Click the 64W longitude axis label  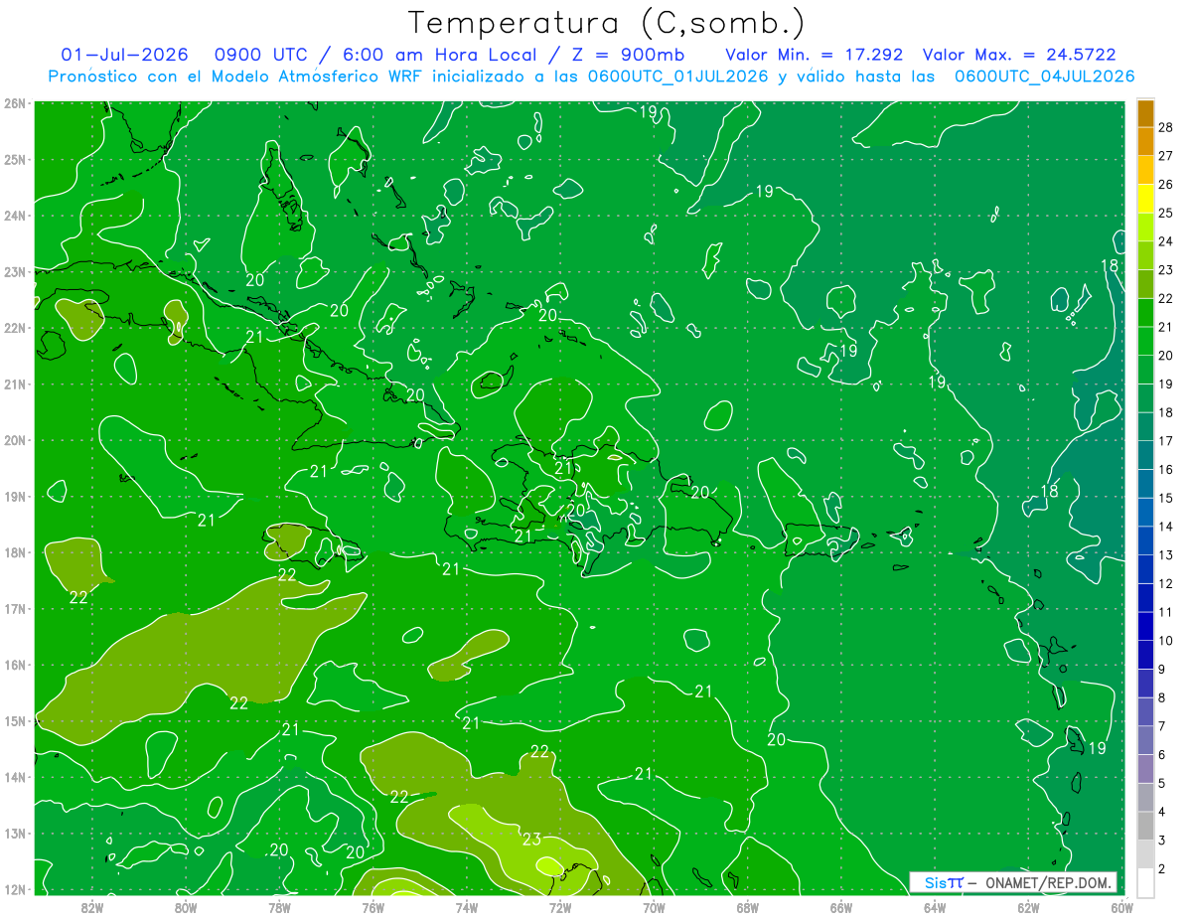pos(934,906)
